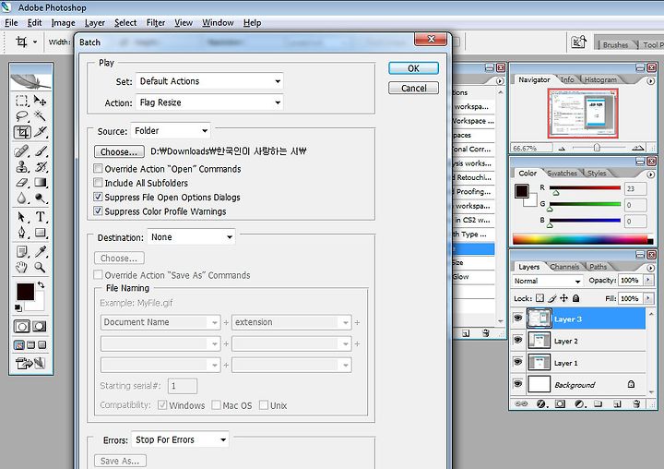Image resolution: width=664 pixels, height=469 pixels.
Task: Uncheck Suppress File Open Options Dialogs
Action: pyautogui.click(x=98, y=197)
